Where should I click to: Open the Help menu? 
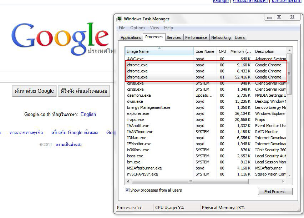(x=168, y=28)
